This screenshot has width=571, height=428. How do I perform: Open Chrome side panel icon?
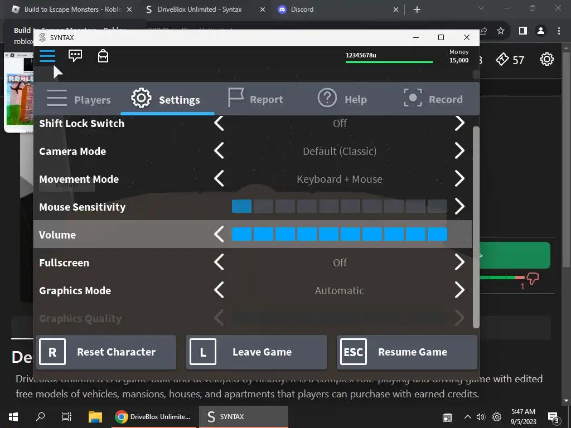[523, 31]
